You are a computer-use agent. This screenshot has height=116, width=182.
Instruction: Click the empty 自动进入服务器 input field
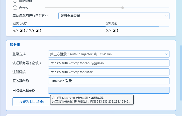point(109,90)
